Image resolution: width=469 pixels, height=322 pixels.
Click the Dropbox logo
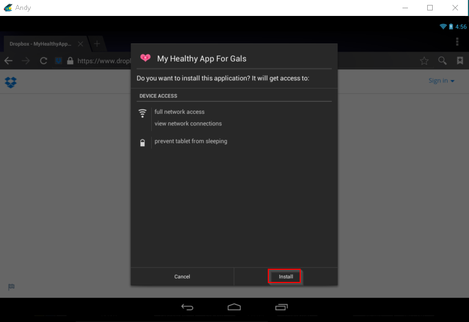point(11,82)
